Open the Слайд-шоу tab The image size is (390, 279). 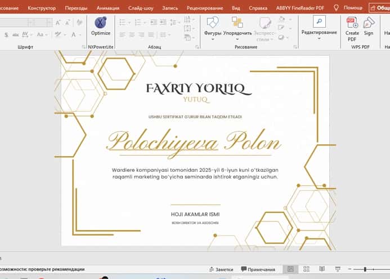tap(141, 8)
